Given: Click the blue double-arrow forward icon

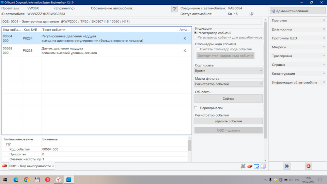Looking at the screenshot, I should tap(287, 166).
